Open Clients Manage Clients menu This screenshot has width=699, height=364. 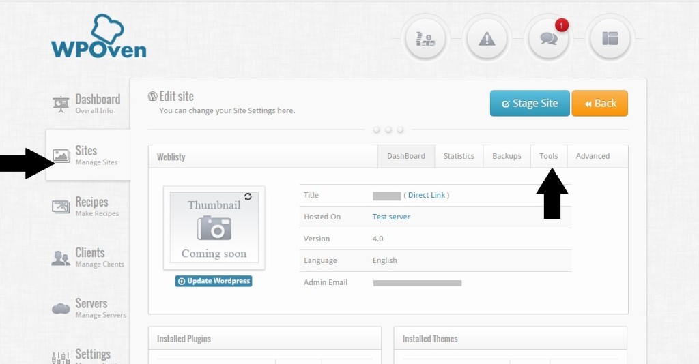point(87,258)
